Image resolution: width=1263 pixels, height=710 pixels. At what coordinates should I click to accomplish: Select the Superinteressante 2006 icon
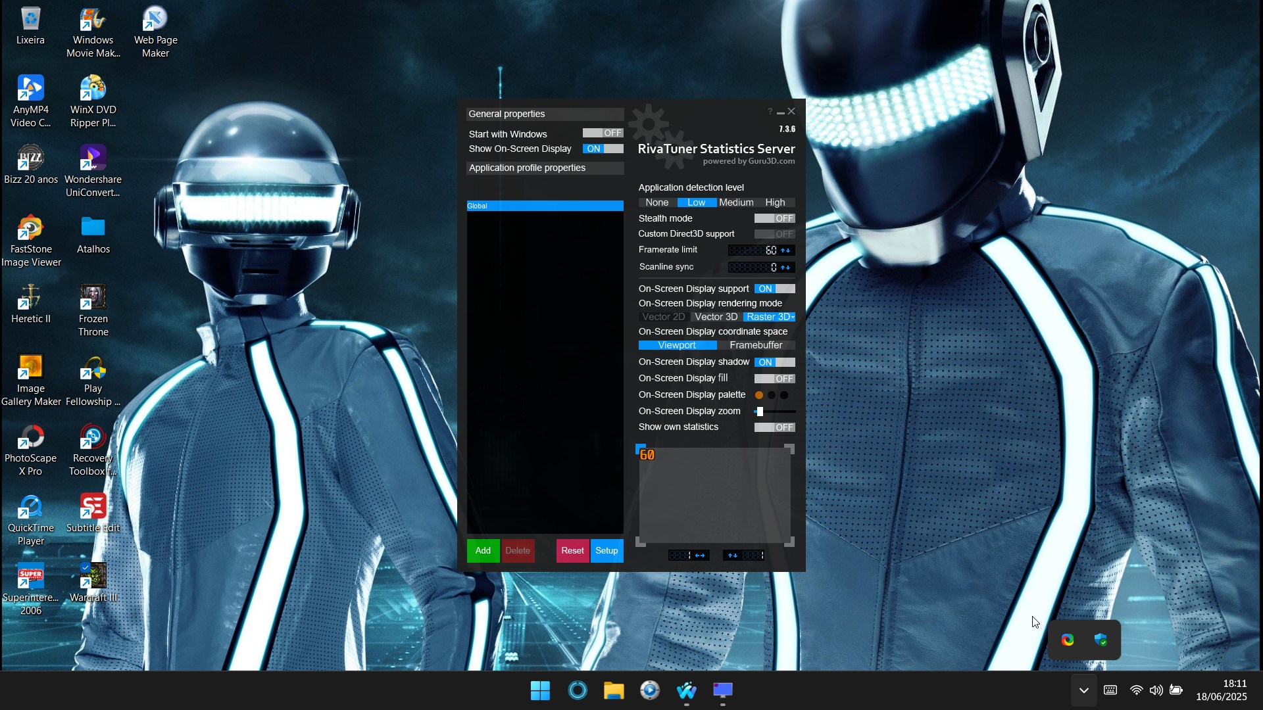tap(30, 590)
